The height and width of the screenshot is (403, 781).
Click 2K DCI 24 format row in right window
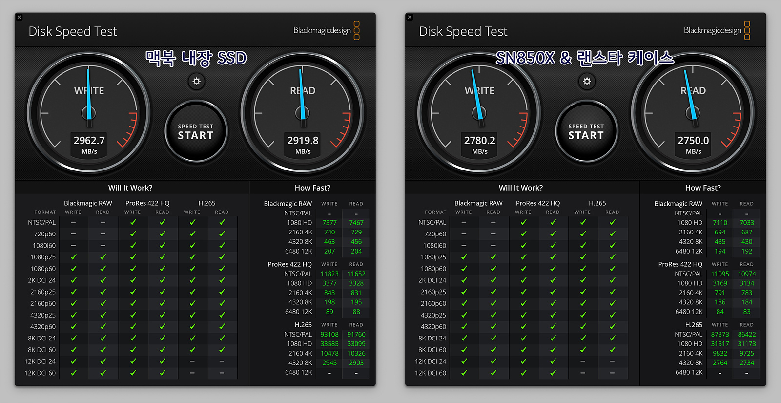521,281
